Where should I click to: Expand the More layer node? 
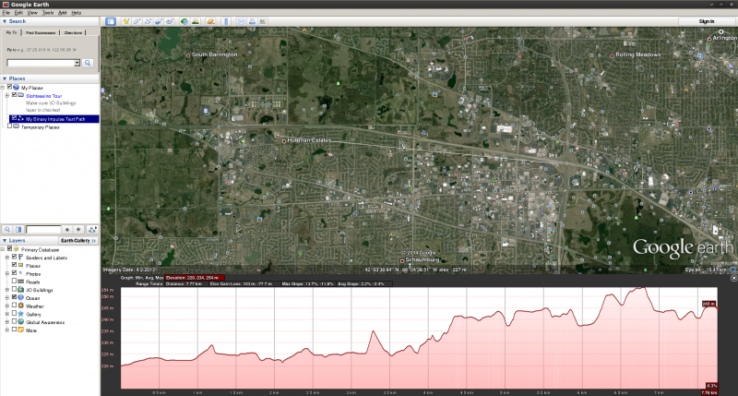7,330
